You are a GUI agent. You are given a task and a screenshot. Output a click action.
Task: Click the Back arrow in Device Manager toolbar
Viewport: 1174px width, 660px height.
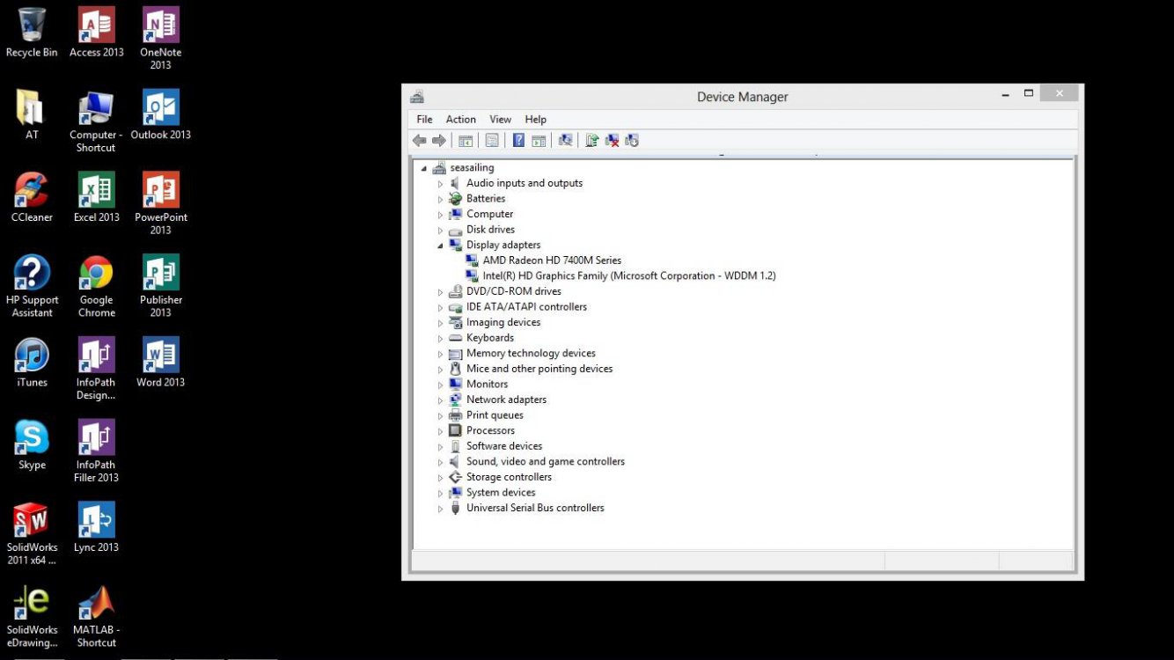pos(419,141)
